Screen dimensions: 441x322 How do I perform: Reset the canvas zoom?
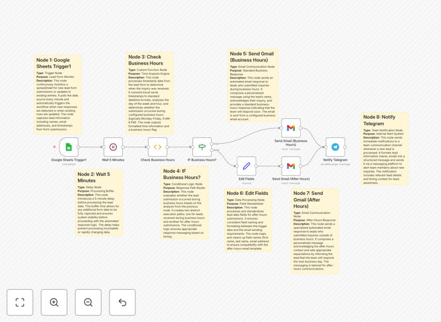point(122,302)
